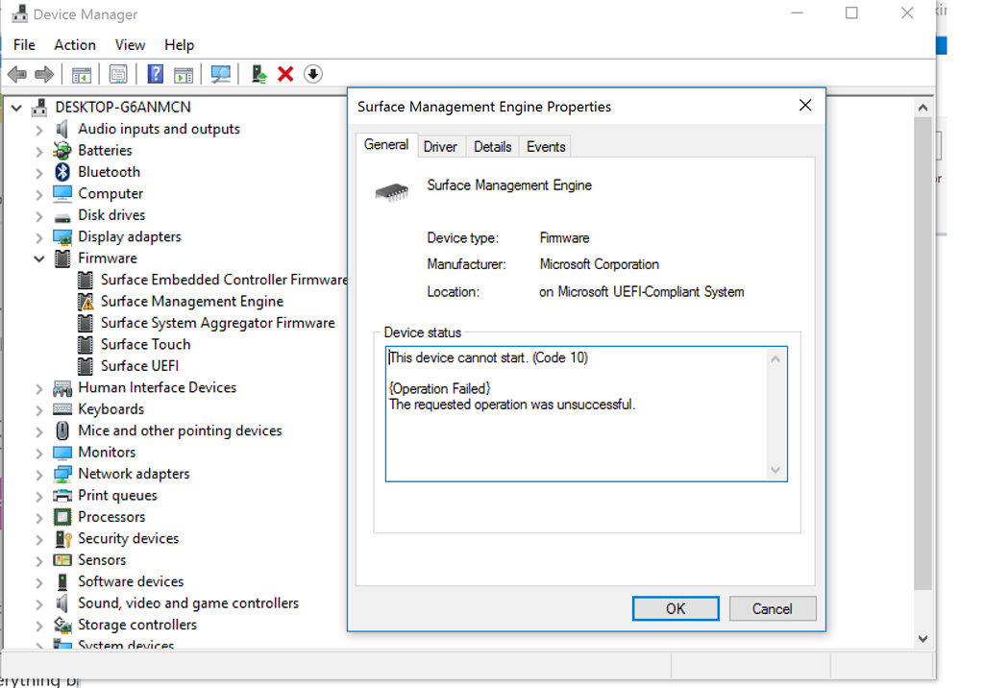984x688 pixels.
Task: Click the Show/Hide Console Tree toolbar icon
Action: click(82, 75)
